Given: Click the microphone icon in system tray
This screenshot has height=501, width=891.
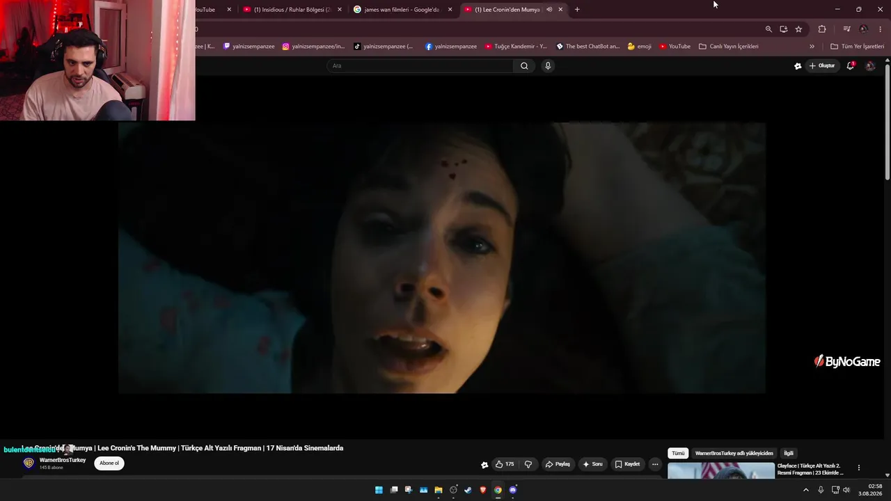Looking at the screenshot, I should point(821,490).
